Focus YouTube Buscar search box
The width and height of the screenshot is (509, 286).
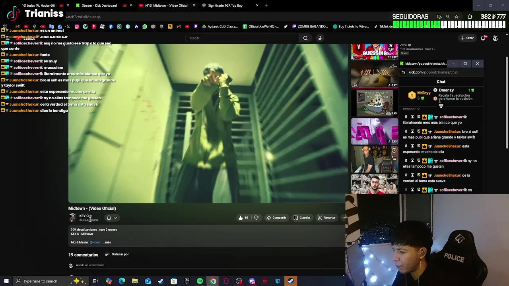(x=242, y=38)
